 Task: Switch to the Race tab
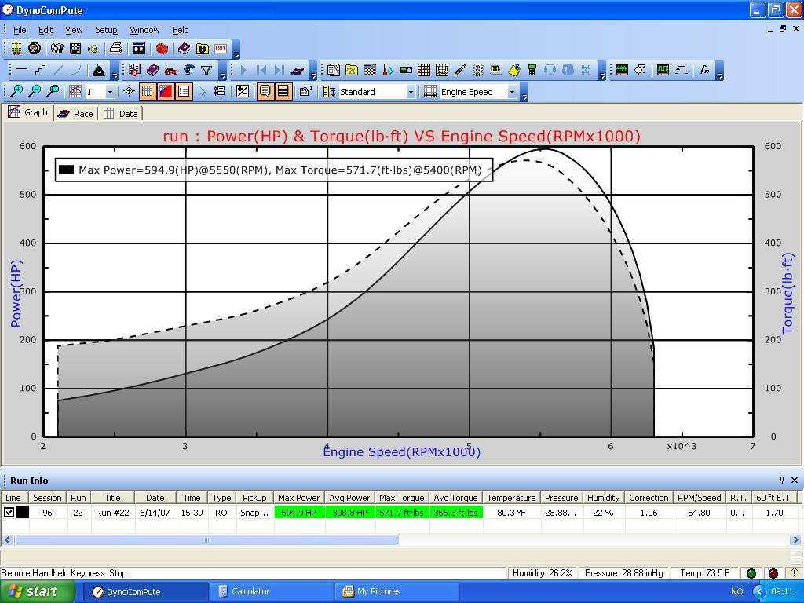point(75,114)
